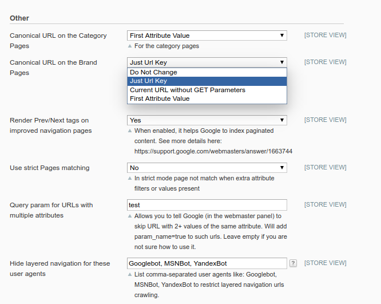Click [STORE VIEW] beside strict Pages matching

click(325, 168)
